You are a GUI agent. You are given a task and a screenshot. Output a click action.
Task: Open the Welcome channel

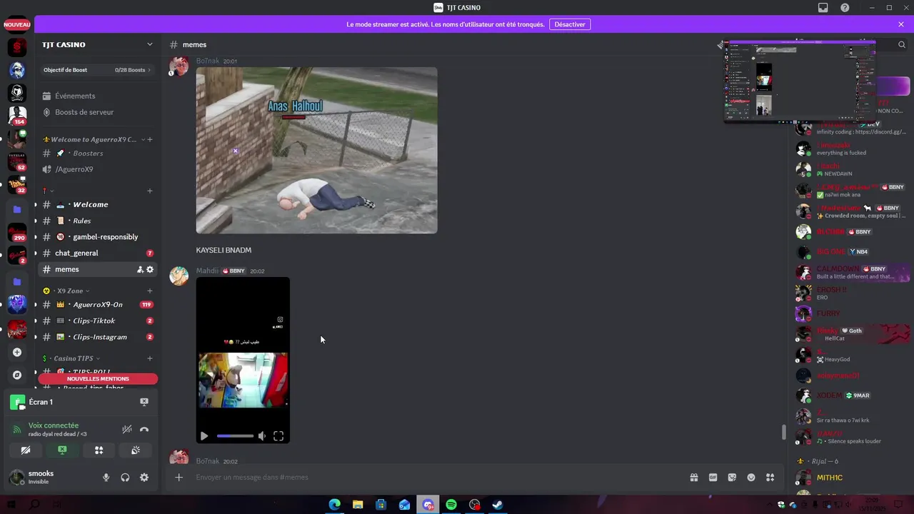pyautogui.click(x=97, y=204)
